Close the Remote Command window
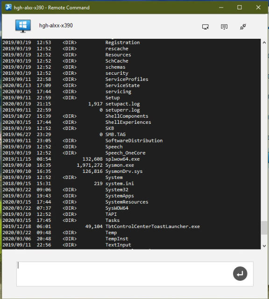The image size is (269, 299). pyautogui.click(x=258, y=7)
